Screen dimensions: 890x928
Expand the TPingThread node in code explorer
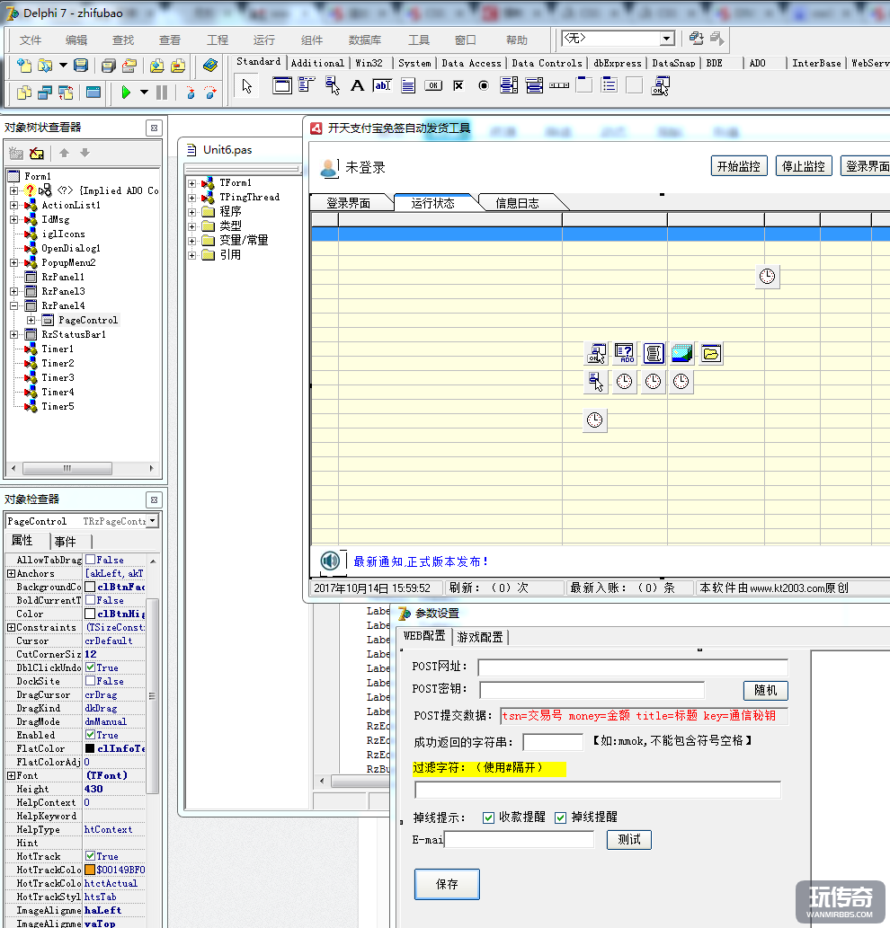pyautogui.click(x=192, y=198)
